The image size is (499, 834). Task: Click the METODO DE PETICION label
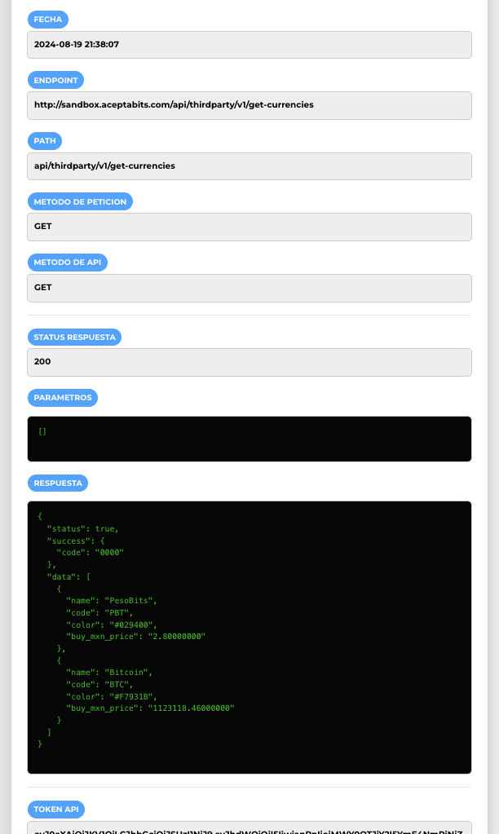coord(80,201)
